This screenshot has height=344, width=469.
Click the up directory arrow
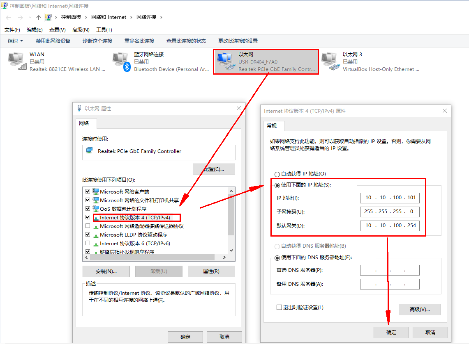39,17
